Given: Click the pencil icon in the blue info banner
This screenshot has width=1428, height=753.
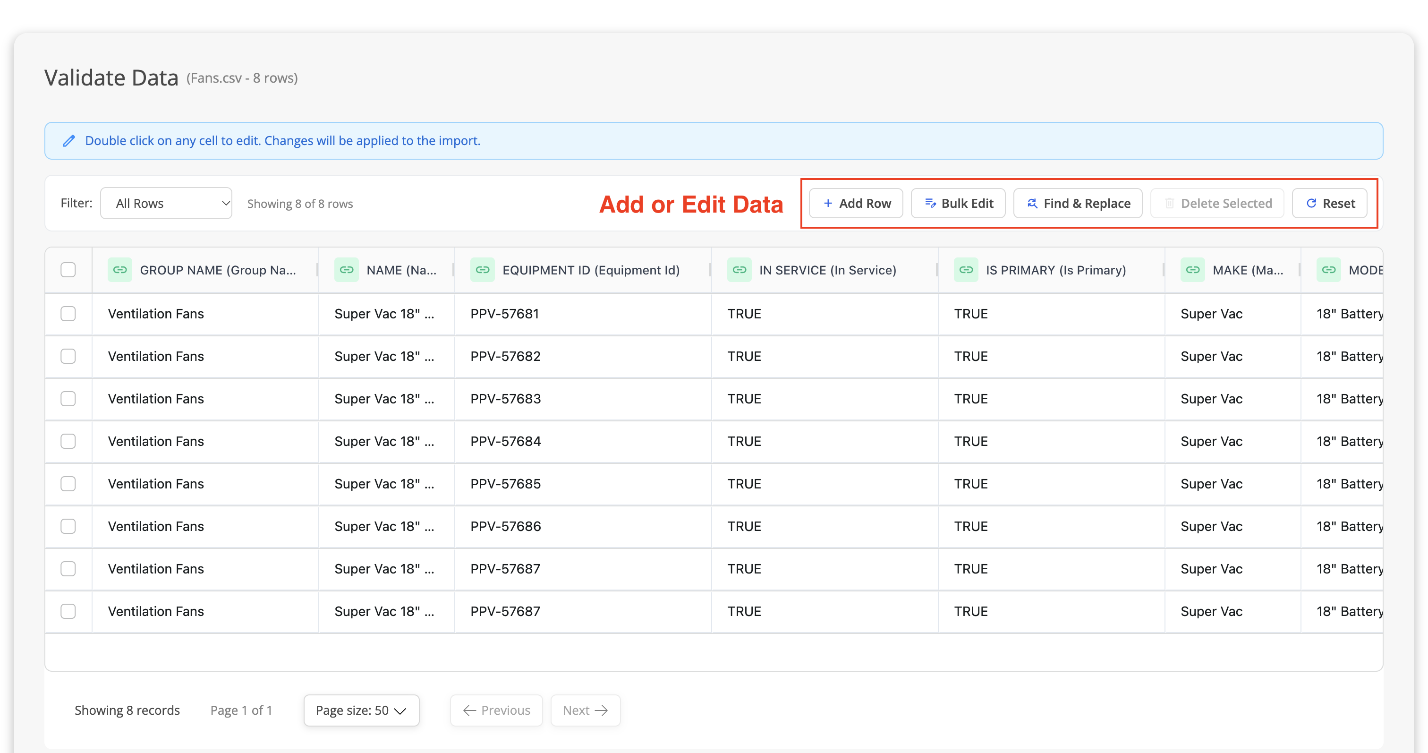Looking at the screenshot, I should (69, 141).
